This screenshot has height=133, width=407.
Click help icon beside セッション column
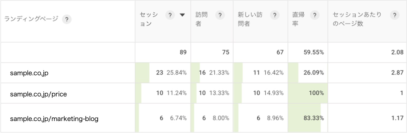[x=169, y=15]
